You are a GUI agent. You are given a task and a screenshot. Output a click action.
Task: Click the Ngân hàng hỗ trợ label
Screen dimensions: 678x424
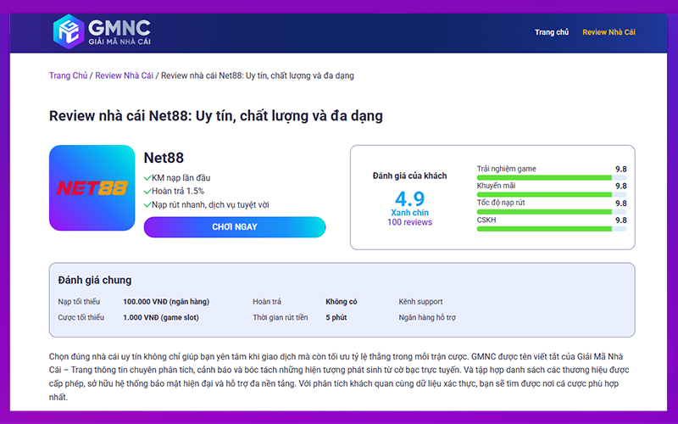427,317
